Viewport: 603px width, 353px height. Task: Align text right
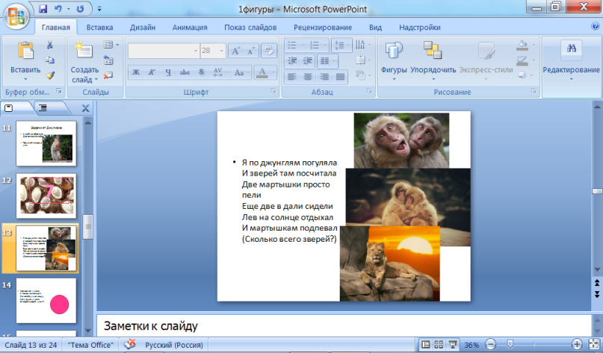click(324, 77)
